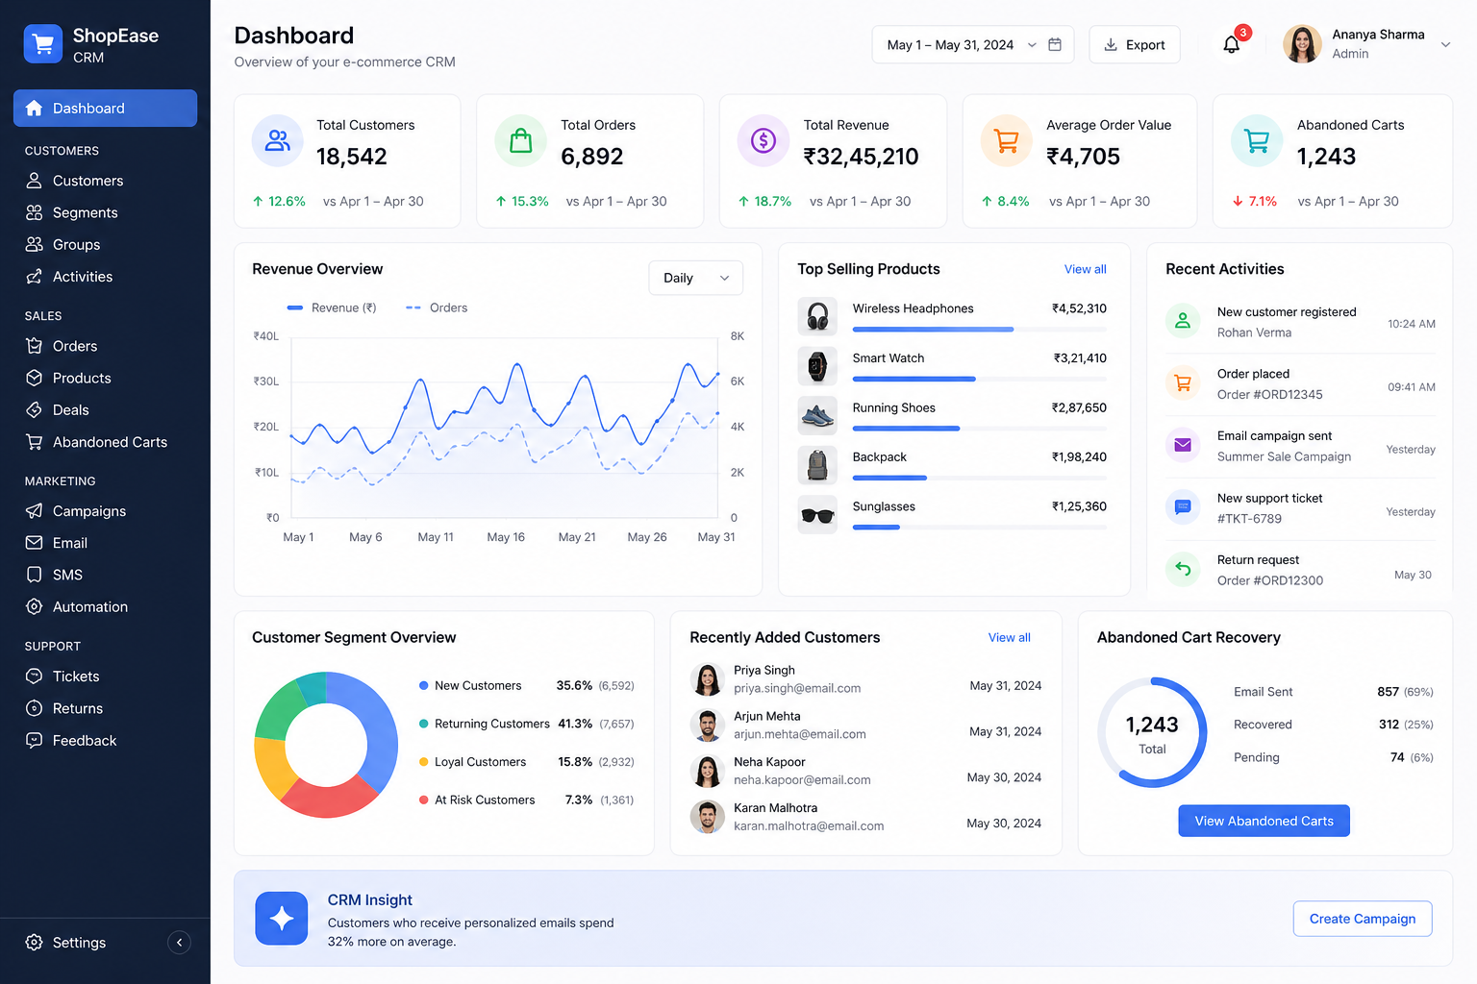Click View all in Recently Added Customers
This screenshot has height=984, width=1477.
click(x=1009, y=637)
